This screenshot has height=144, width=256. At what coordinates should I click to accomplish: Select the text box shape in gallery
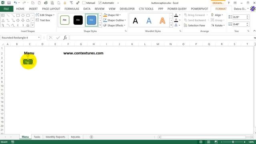(3, 15)
